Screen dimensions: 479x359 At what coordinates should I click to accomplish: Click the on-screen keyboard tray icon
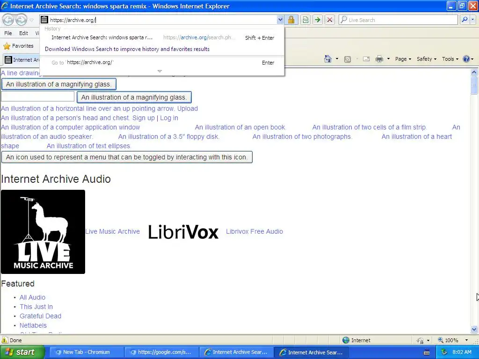[427, 352]
